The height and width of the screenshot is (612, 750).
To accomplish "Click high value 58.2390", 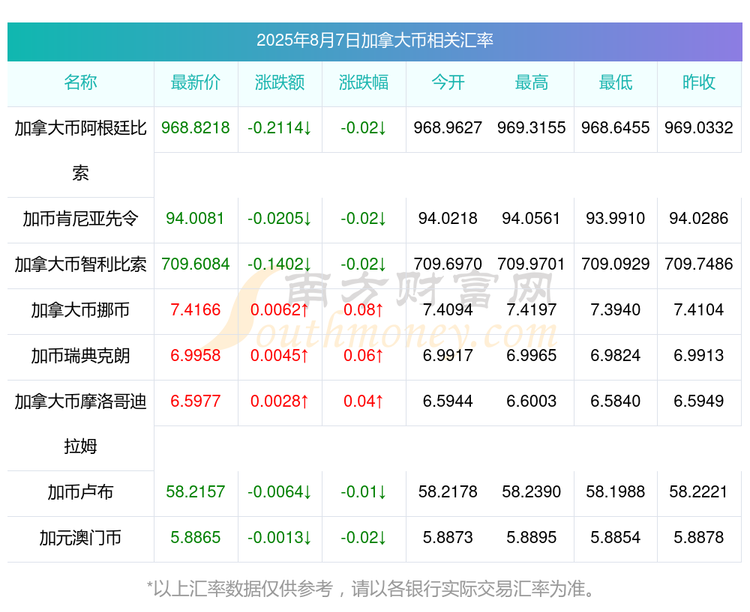I will point(532,491).
